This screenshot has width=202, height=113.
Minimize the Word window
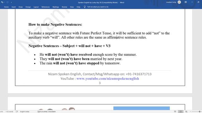point(192,2)
